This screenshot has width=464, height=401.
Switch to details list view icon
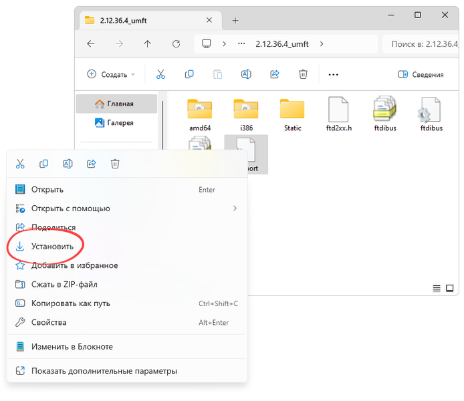coord(437,288)
